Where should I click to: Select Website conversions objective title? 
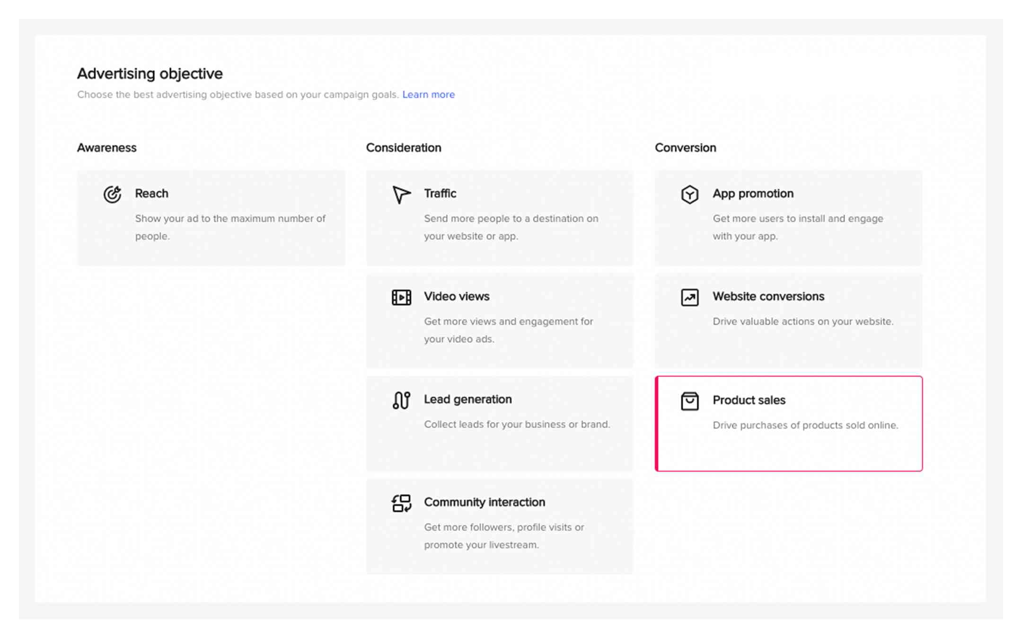pyautogui.click(x=768, y=296)
